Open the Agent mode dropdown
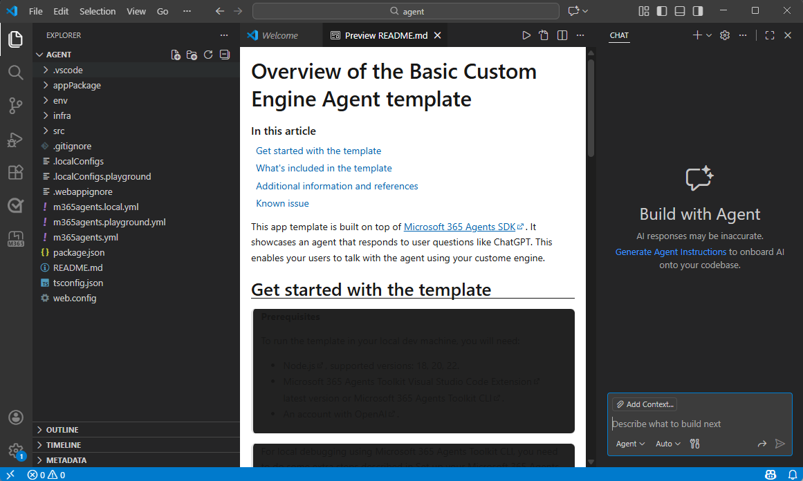Viewport: 803px width, 481px height. point(630,444)
